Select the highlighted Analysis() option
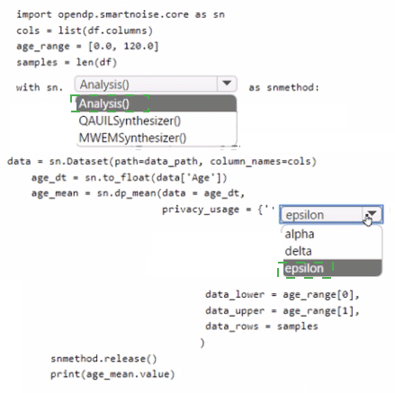395x393 pixels. click(x=157, y=103)
